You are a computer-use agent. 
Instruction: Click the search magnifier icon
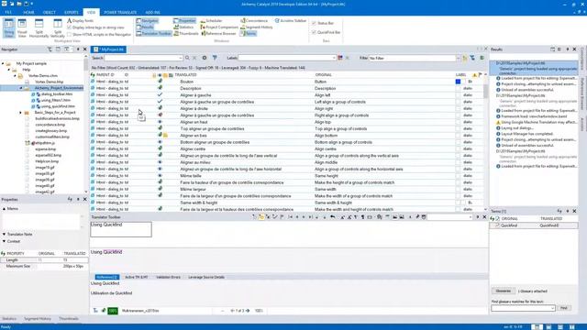coord(187,58)
